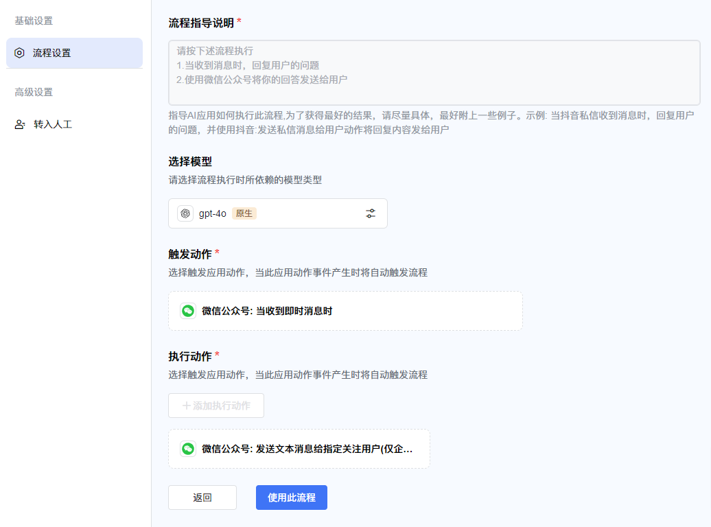This screenshot has width=711, height=527.
Task: Open the gpt-4o model dropdown
Action: [x=277, y=213]
